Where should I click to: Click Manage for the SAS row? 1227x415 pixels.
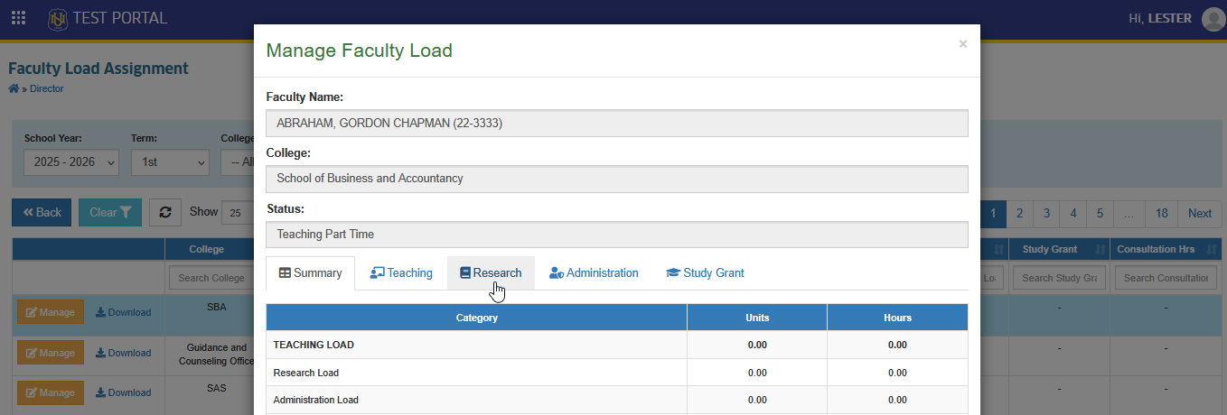point(51,392)
